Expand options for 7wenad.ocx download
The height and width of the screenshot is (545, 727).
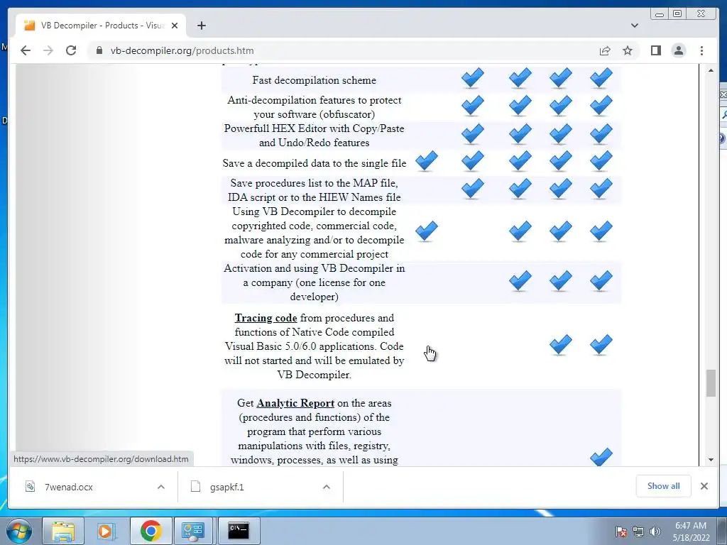(x=161, y=487)
